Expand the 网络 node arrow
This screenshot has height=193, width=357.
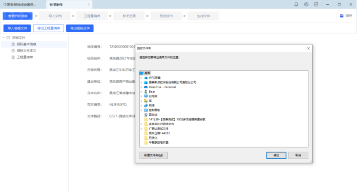point(141,106)
